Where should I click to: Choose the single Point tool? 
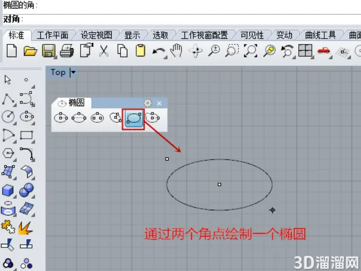pyautogui.click(x=26, y=80)
